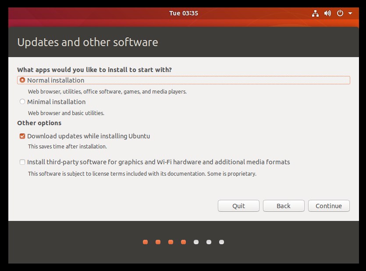This screenshot has width=366, height=271.
Task: Proceed by clicking Continue
Action: coord(329,206)
